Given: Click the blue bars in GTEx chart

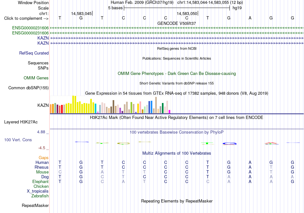Looking at the screenshot, I should pyautogui.click(x=150, y=107).
